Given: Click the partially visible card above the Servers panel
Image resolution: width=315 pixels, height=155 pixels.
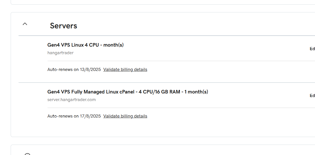Looking at the screenshot, I should pos(163,2).
